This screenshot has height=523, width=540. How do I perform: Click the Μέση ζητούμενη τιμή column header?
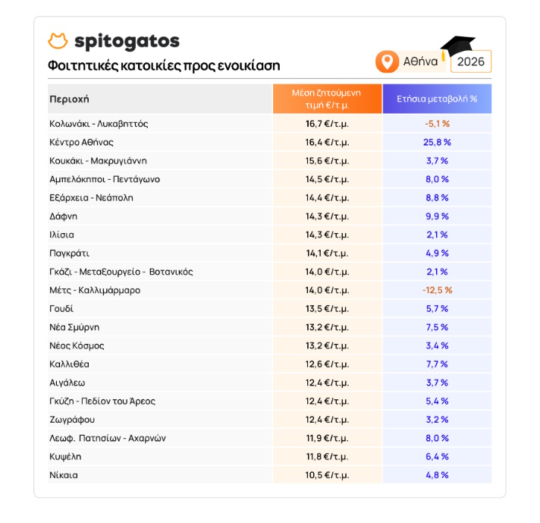coord(327,99)
